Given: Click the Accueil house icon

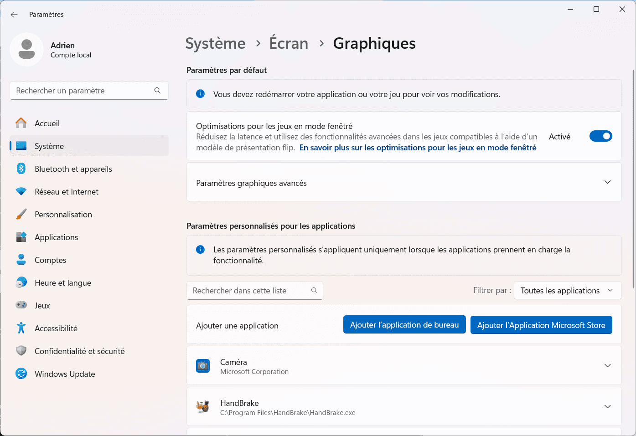Looking at the screenshot, I should (21, 123).
